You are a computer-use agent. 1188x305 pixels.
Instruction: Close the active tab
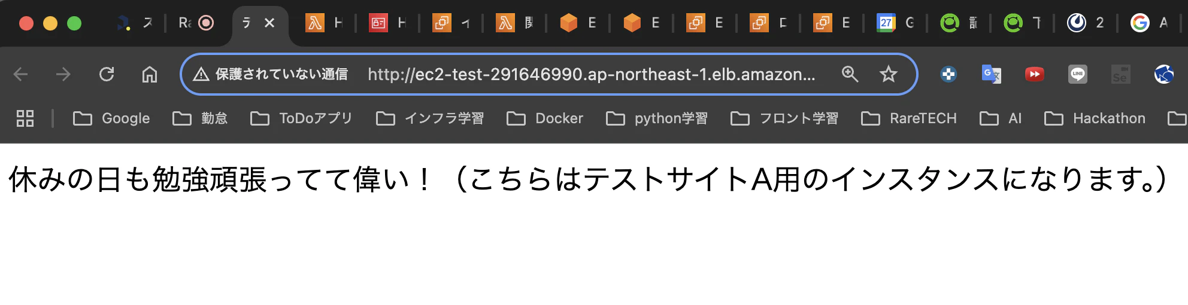269,23
